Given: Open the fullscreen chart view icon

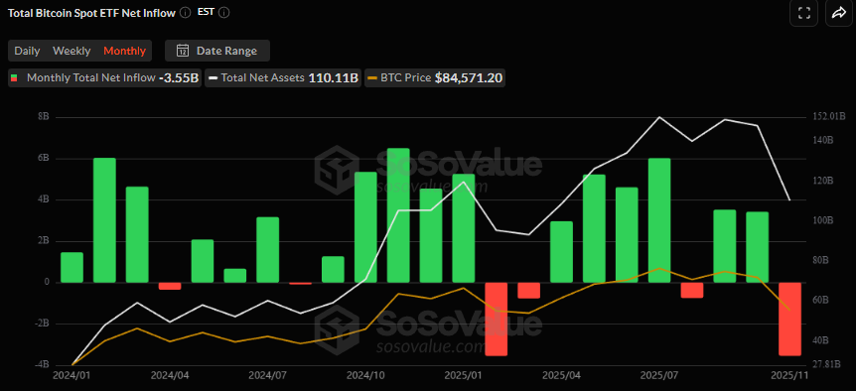Looking at the screenshot, I should [803, 13].
